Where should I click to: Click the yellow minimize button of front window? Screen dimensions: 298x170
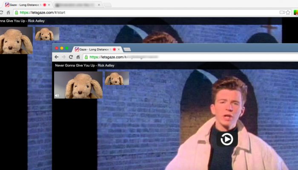point(62,48)
